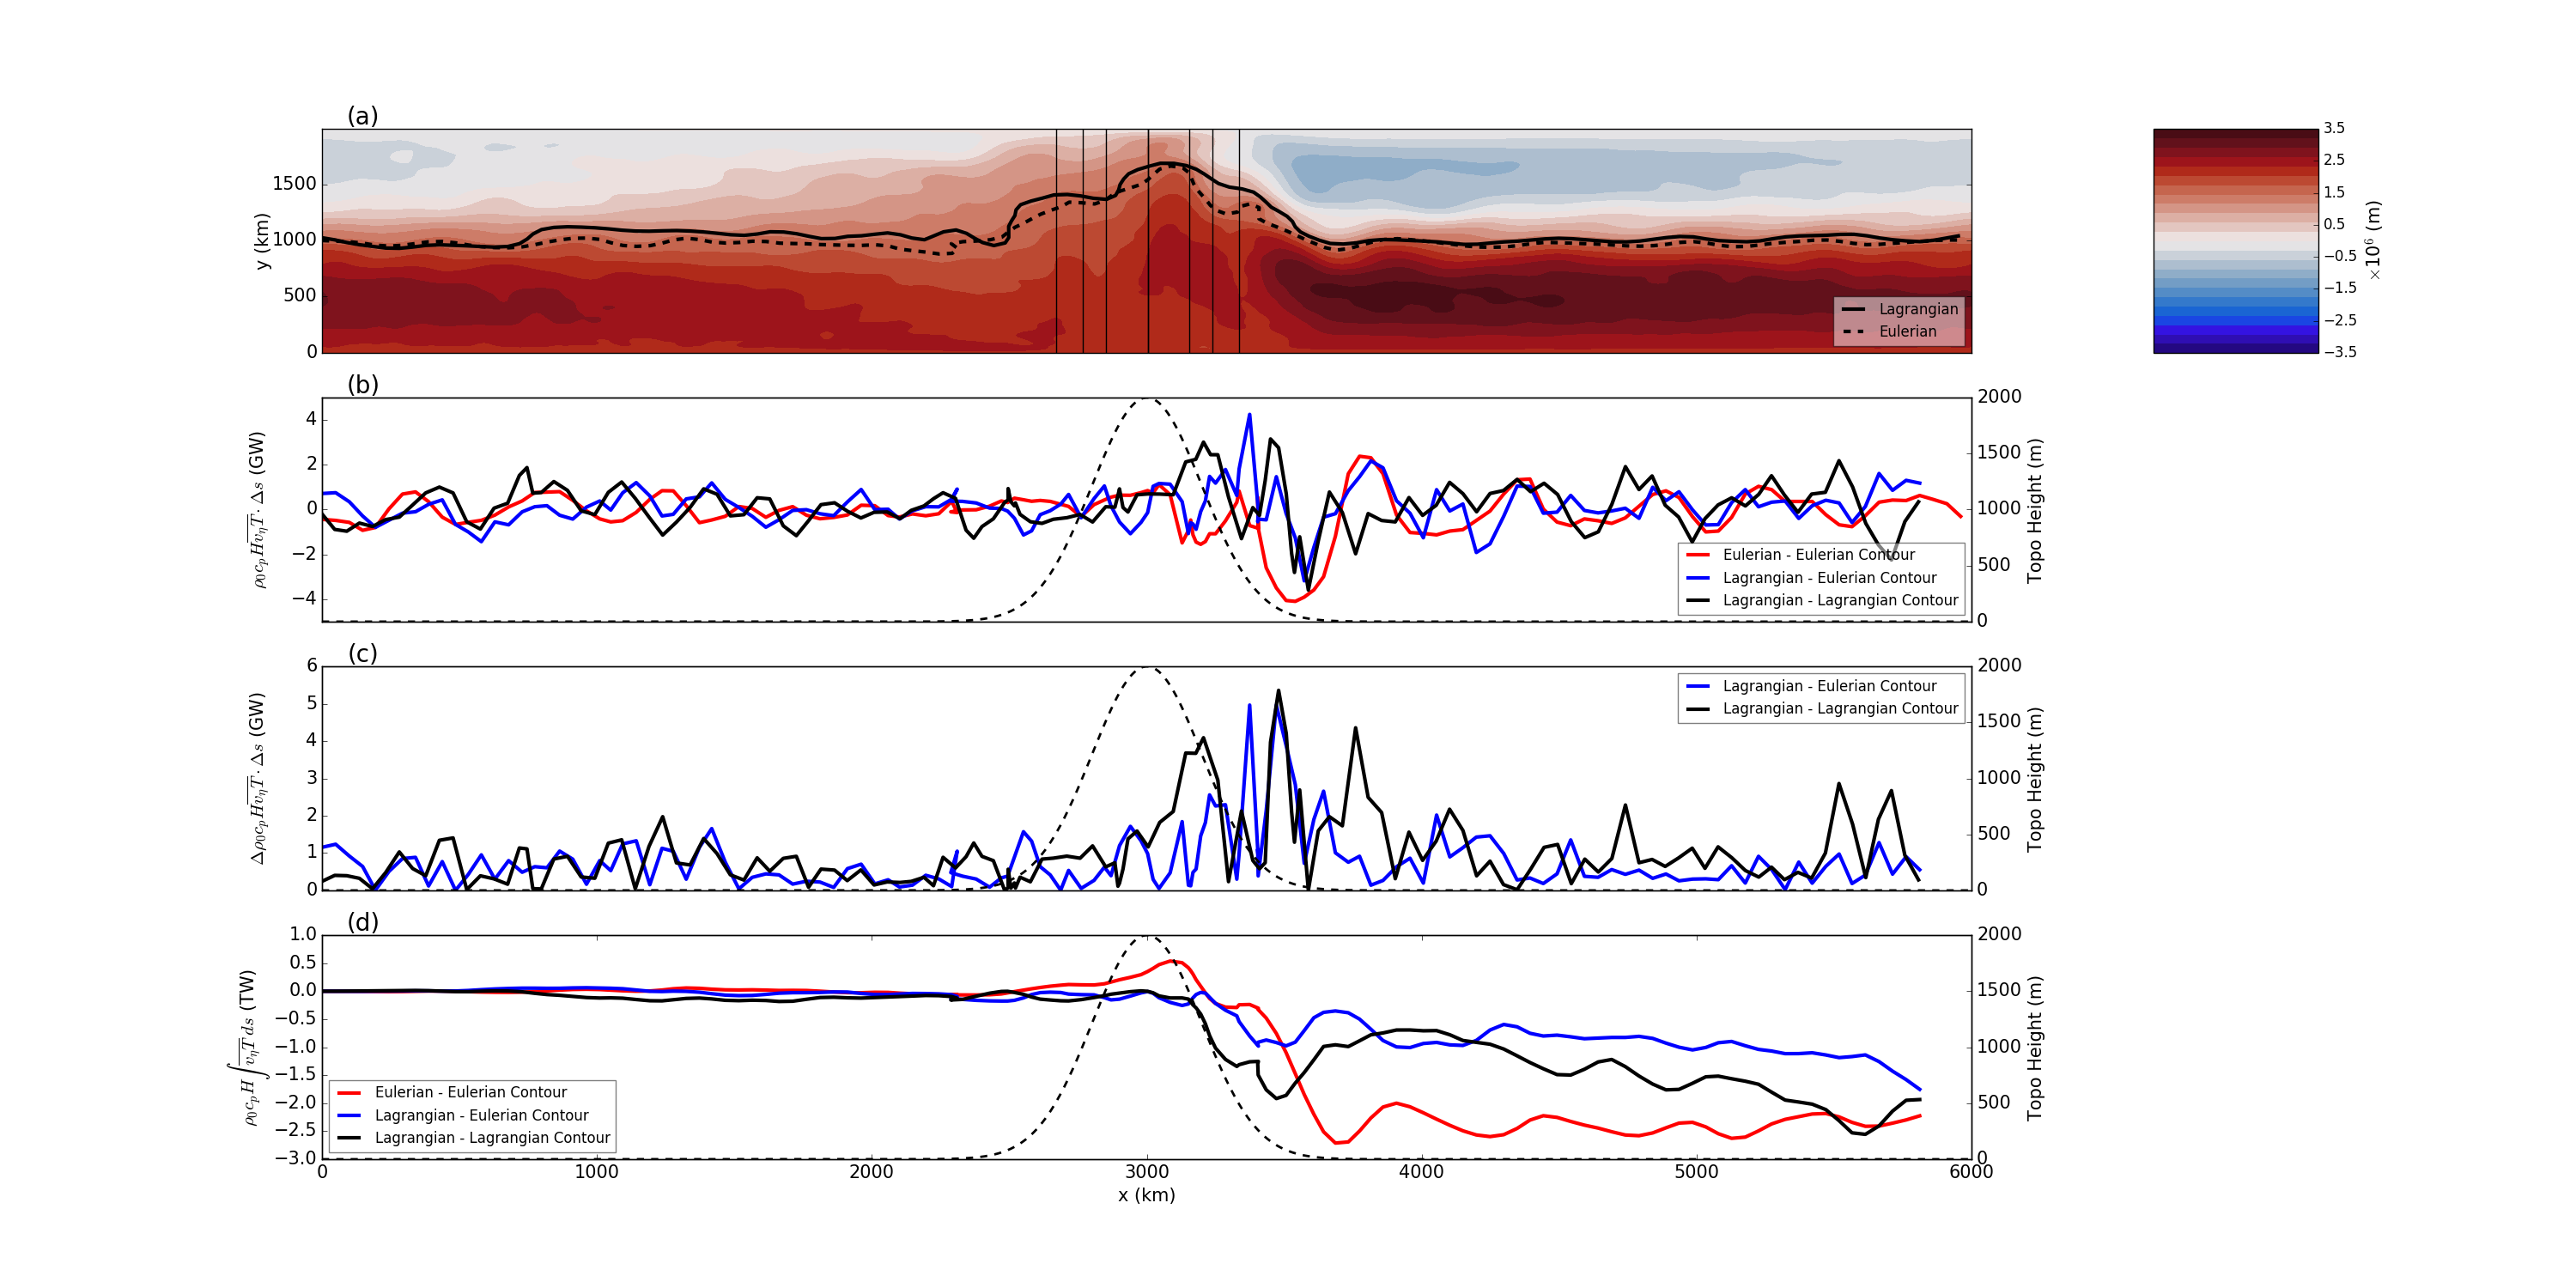Click 'Lagrangian - Eulerian Contour' in panel (c) legend
2576x1288 pixels.
(1829, 686)
